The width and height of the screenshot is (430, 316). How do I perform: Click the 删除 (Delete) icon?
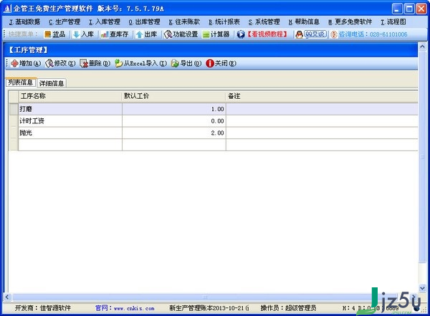click(84, 63)
